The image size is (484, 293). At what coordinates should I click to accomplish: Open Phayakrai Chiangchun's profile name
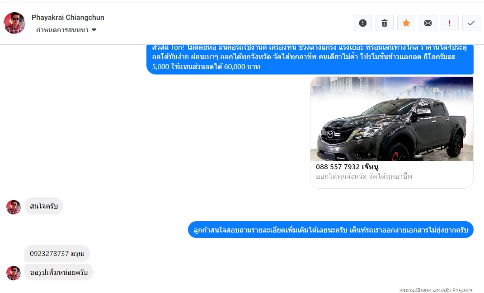[68, 18]
